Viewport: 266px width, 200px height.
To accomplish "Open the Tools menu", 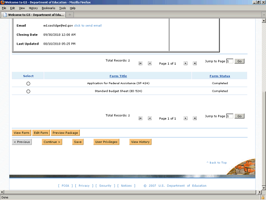I will 62,8.
